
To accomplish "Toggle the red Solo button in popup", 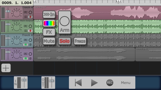I will click(x=65, y=41).
